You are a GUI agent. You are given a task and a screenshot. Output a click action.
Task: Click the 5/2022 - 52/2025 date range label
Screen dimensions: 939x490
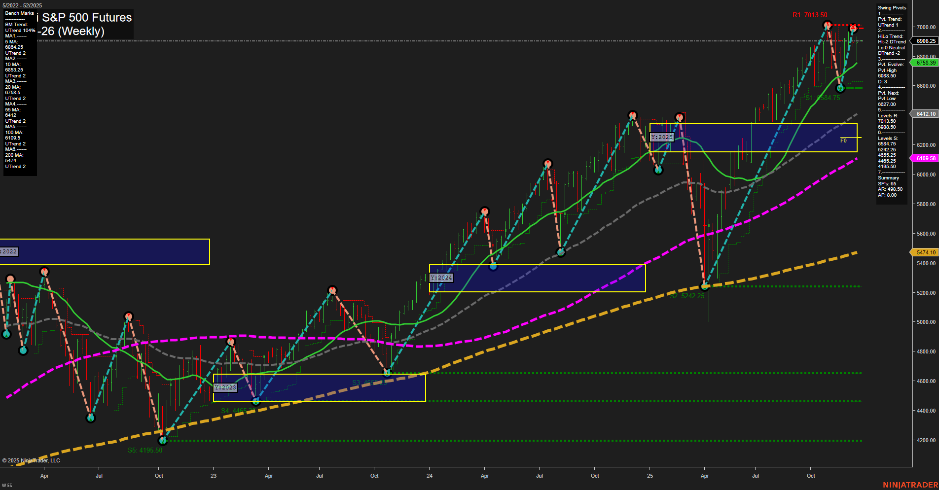pos(22,5)
